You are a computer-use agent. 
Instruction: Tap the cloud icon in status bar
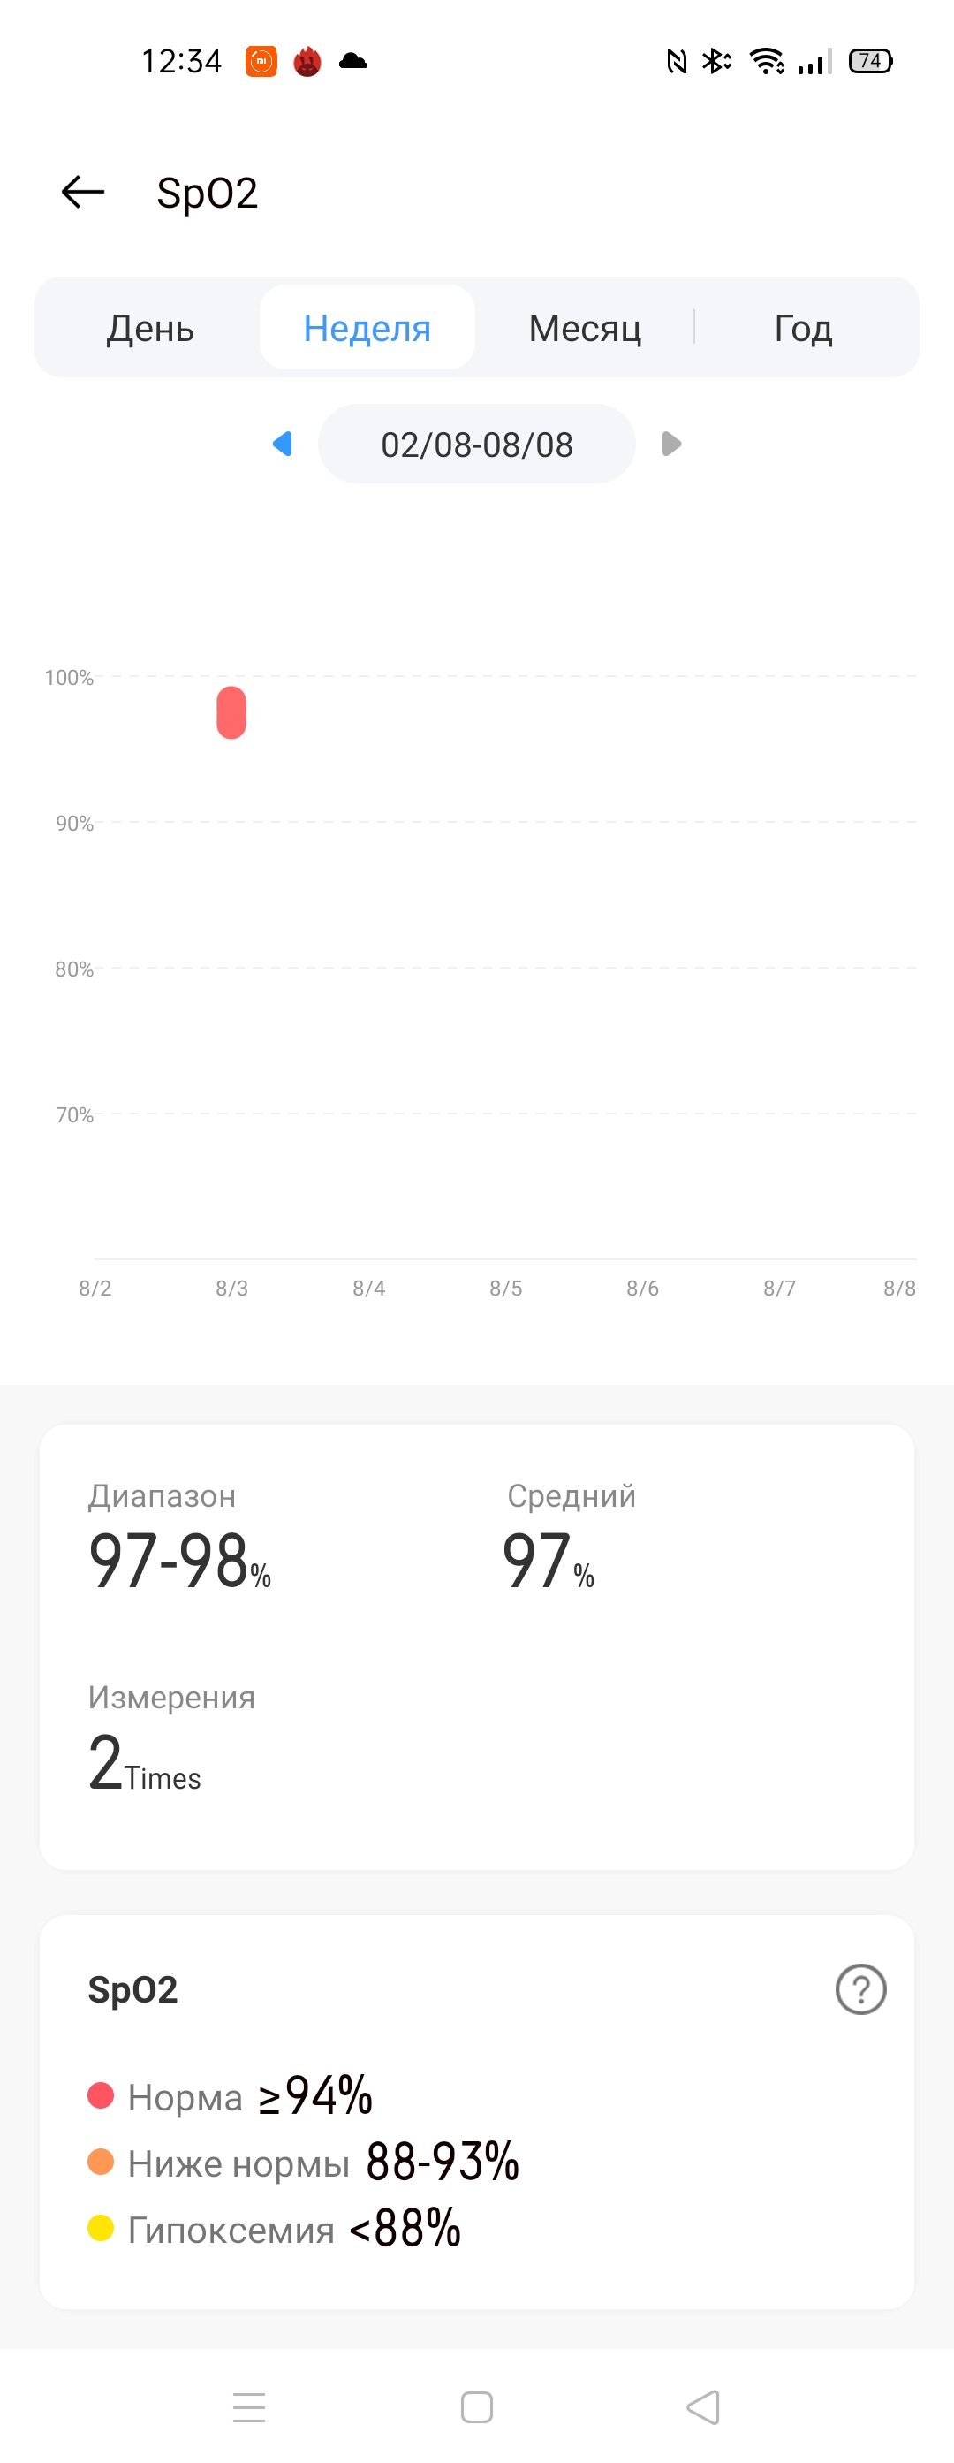(x=352, y=61)
